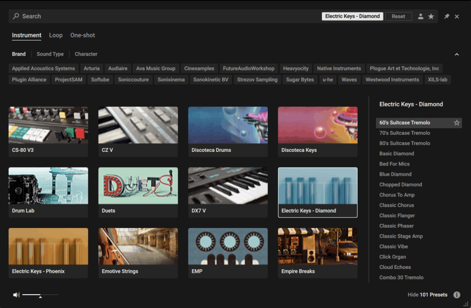Filter by Arturia brand
471x308 pixels.
tap(92, 68)
